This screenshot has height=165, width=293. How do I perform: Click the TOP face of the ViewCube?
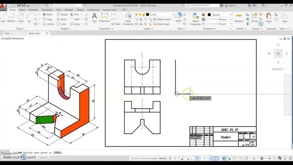pos(278,54)
